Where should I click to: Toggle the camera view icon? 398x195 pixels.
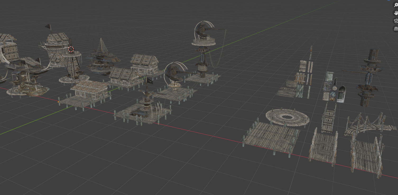pyautogui.click(x=396, y=21)
